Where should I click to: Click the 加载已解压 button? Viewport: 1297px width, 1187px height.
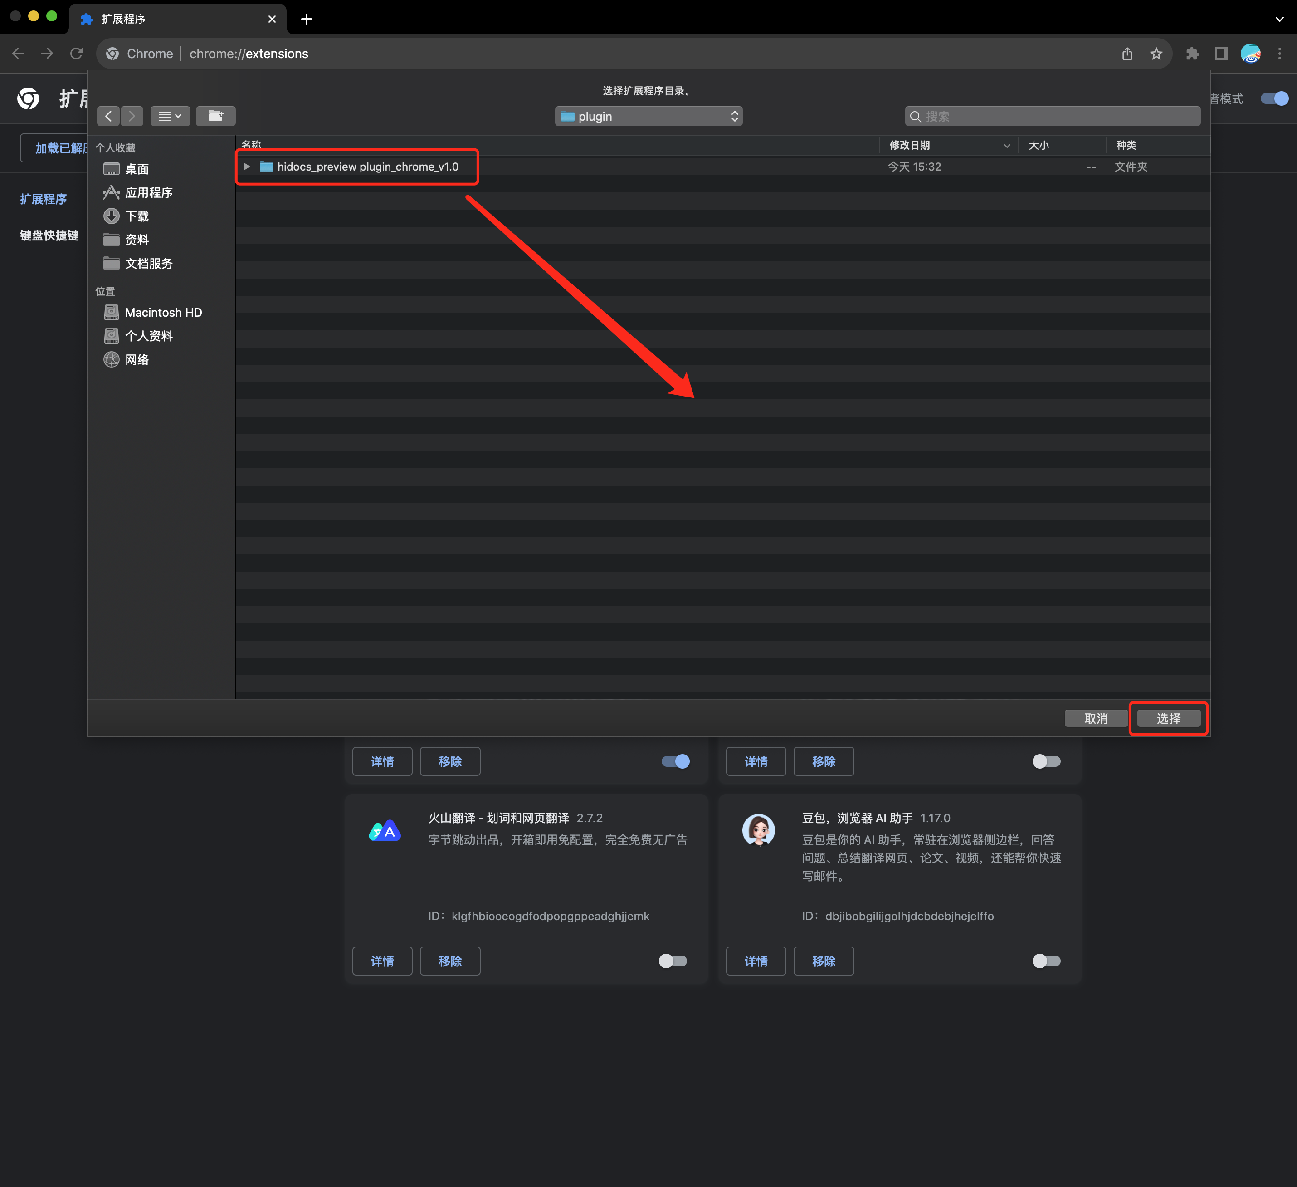click(54, 148)
